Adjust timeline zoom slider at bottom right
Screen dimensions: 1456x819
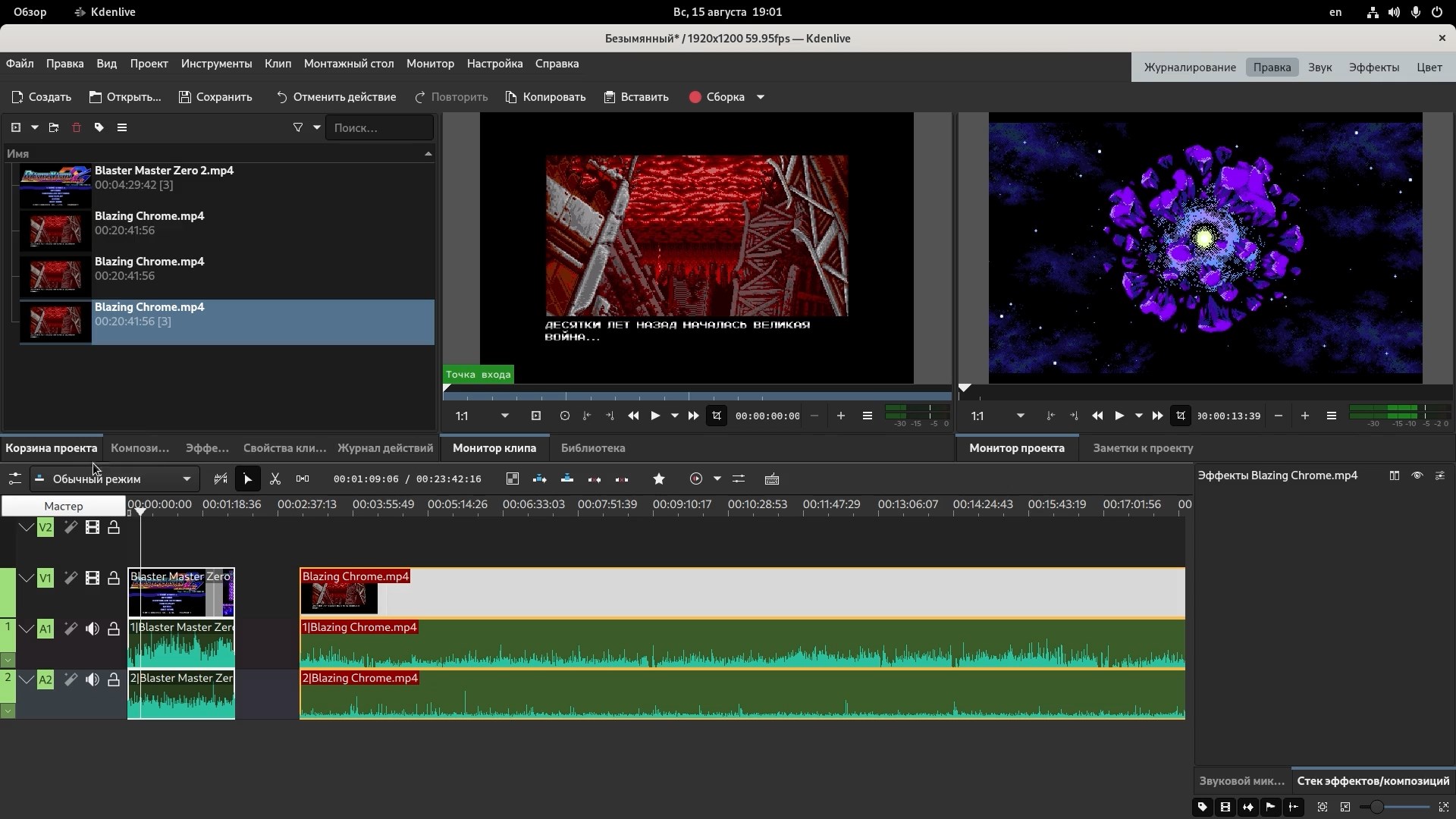tap(1377, 808)
